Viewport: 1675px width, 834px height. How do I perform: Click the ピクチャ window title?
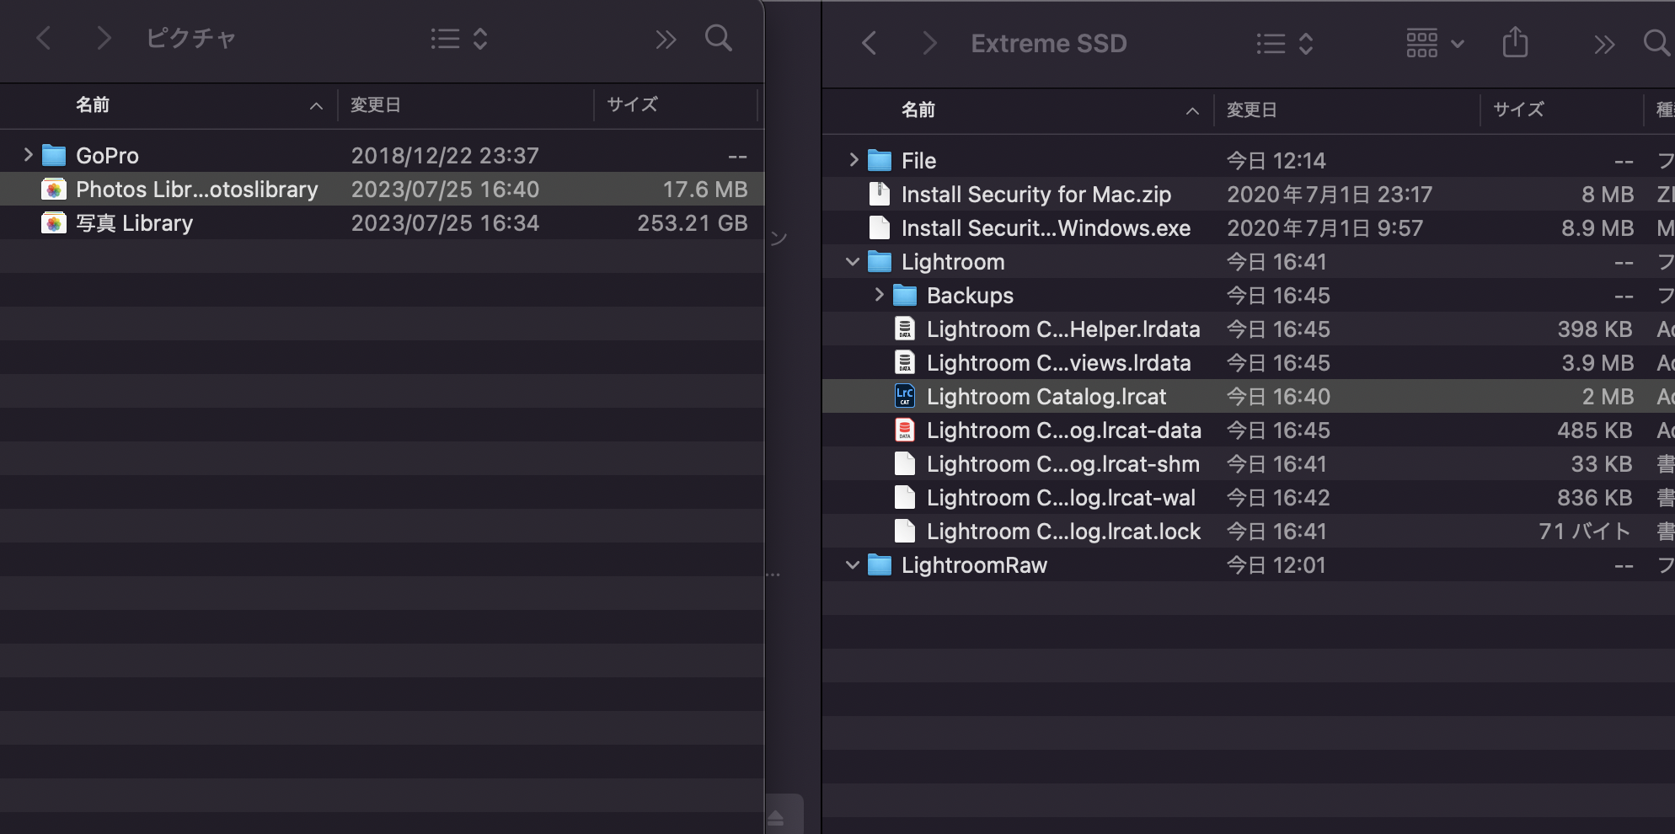click(x=190, y=38)
